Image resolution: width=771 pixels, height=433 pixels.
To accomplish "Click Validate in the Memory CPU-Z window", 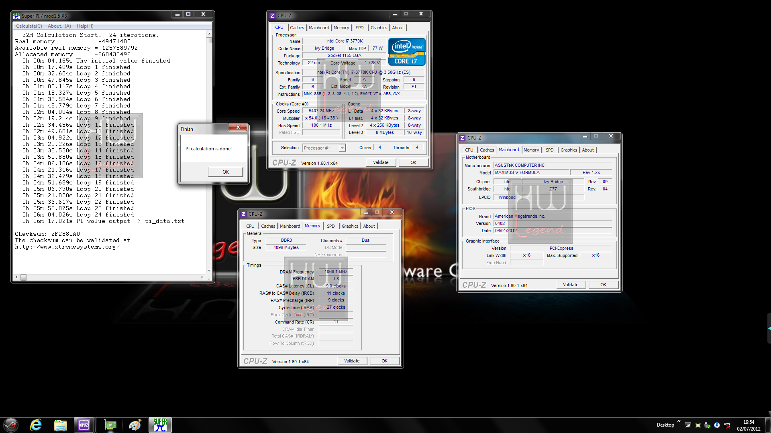I will 352,361.
